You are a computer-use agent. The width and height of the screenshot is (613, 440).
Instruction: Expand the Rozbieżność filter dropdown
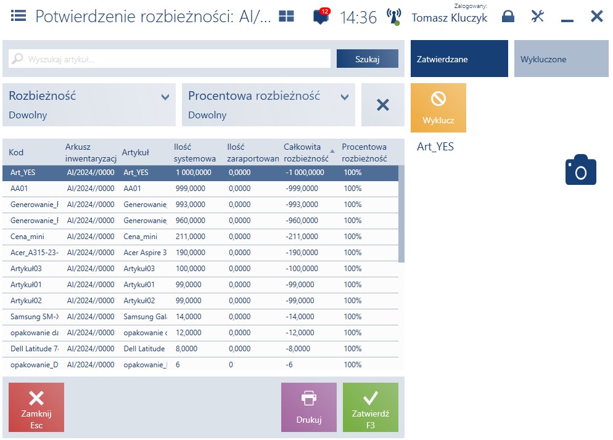[x=89, y=105]
